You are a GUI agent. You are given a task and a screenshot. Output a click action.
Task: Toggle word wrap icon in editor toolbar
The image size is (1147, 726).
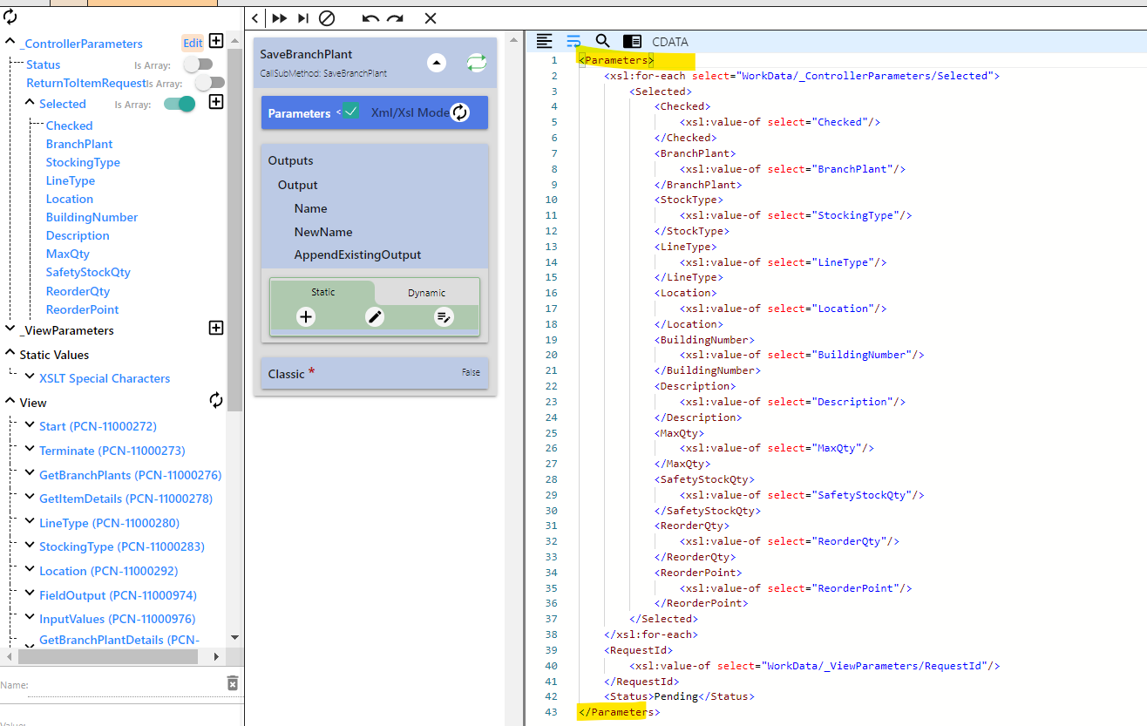click(x=573, y=41)
